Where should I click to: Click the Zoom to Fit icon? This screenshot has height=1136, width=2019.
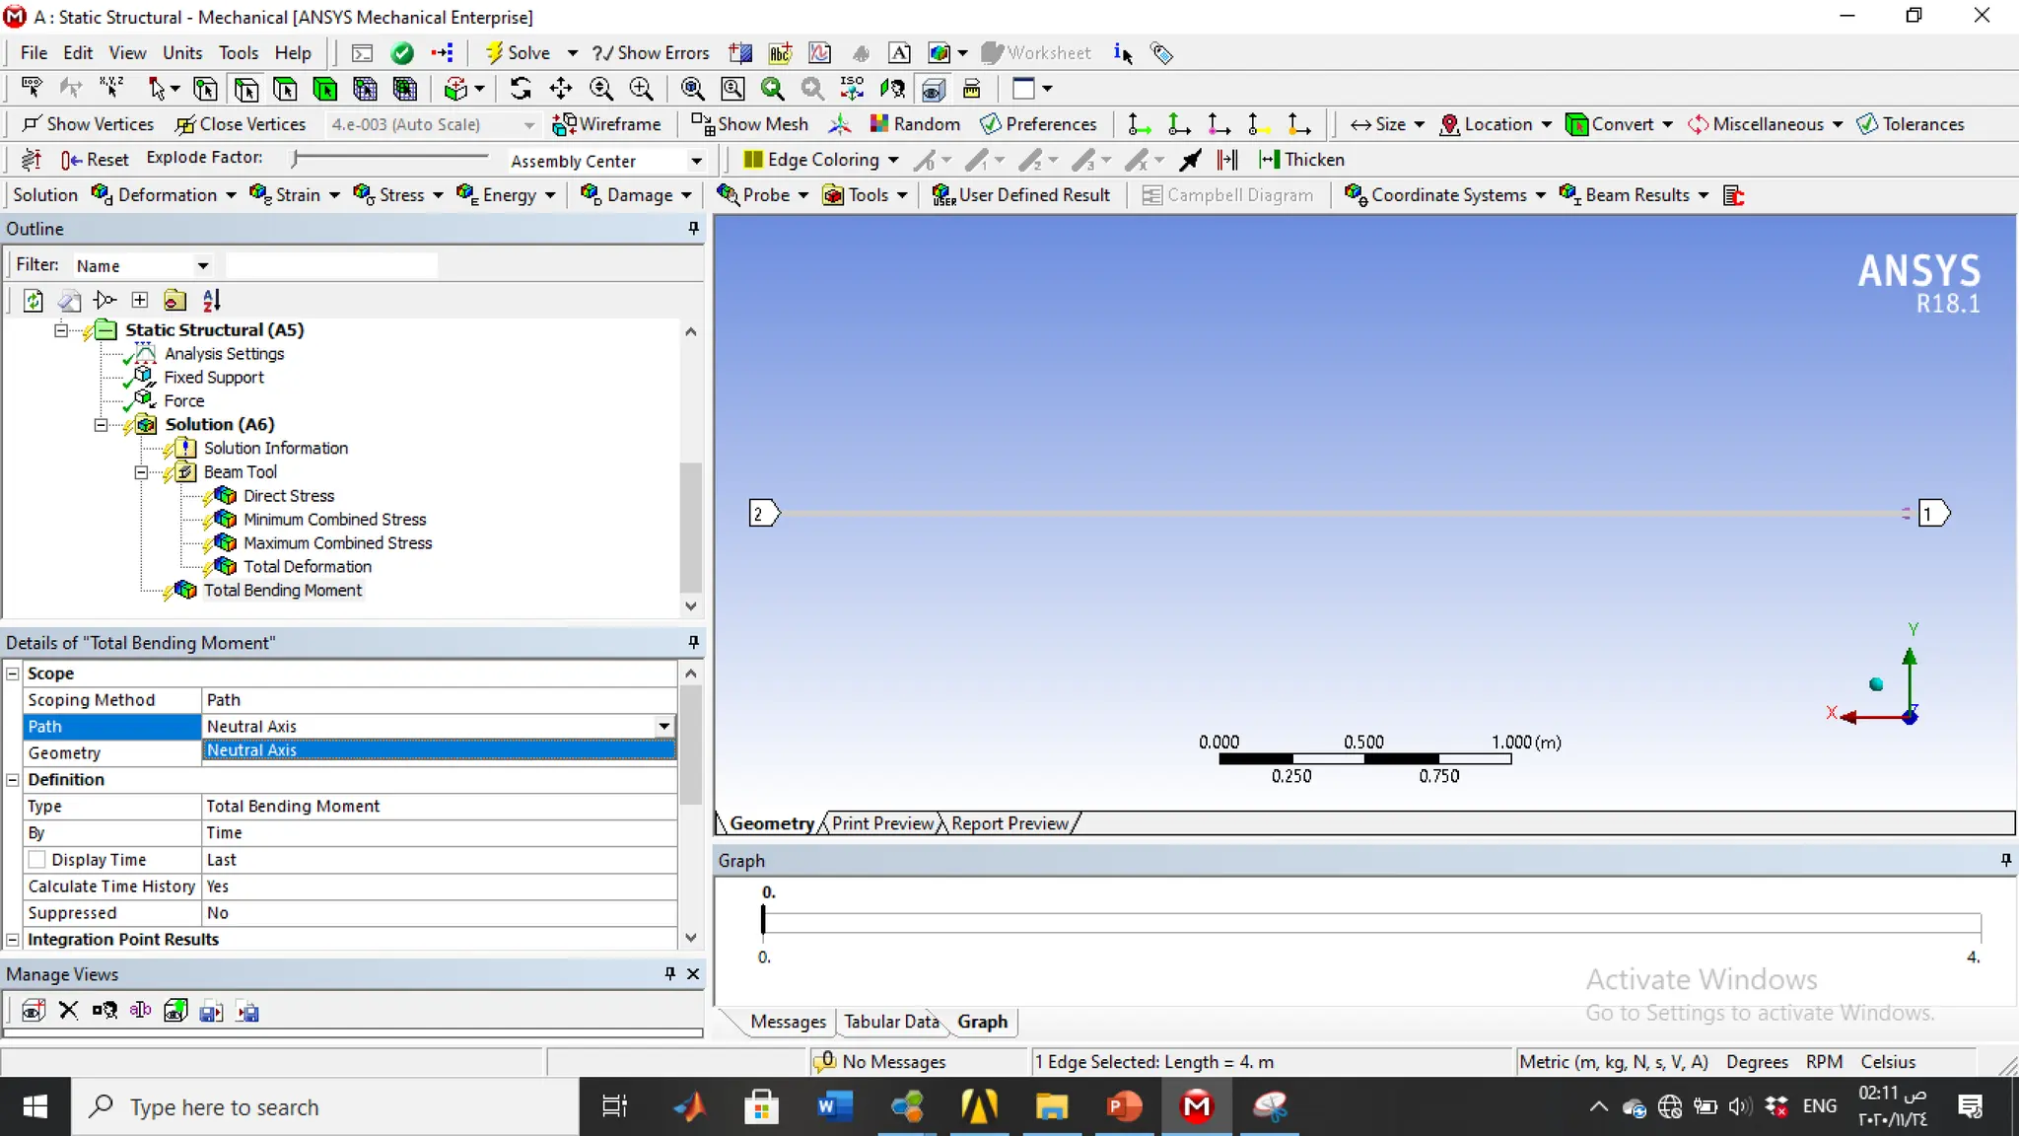(x=692, y=89)
